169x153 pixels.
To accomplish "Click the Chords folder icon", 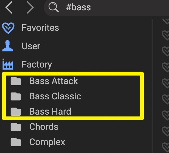I will [16, 127].
